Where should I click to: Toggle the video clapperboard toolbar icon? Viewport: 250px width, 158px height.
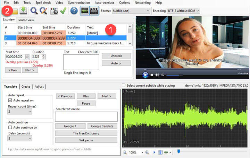coord(94,11)
